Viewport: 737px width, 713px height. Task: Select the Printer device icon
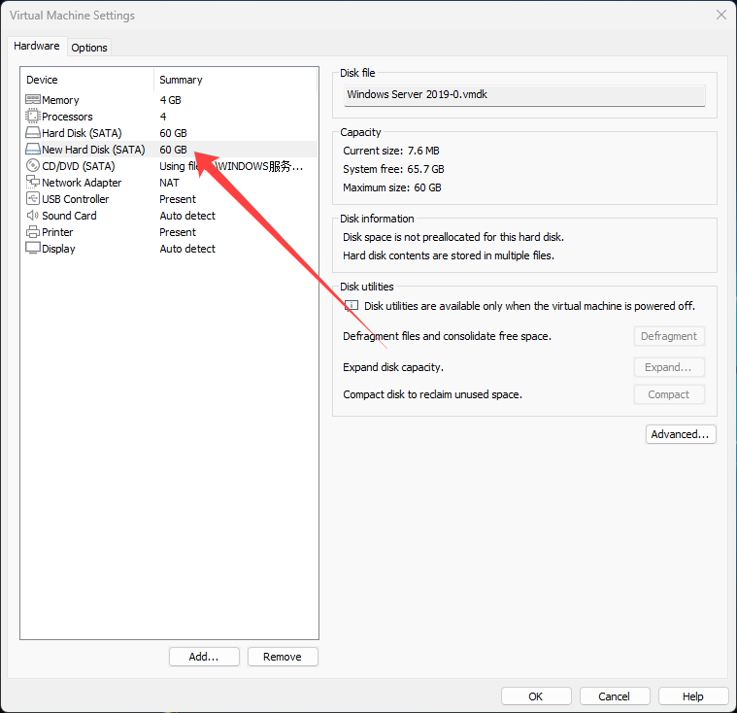pos(33,232)
